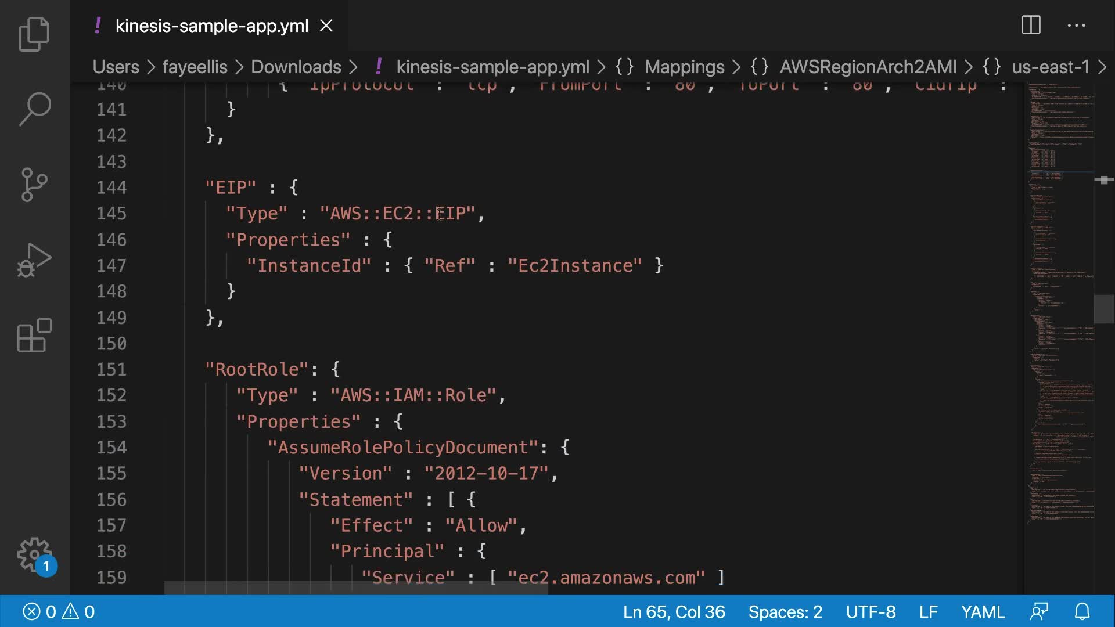
Task: Select the kinesis-sample-app.yml editor tab
Action: pyautogui.click(x=211, y=26)
